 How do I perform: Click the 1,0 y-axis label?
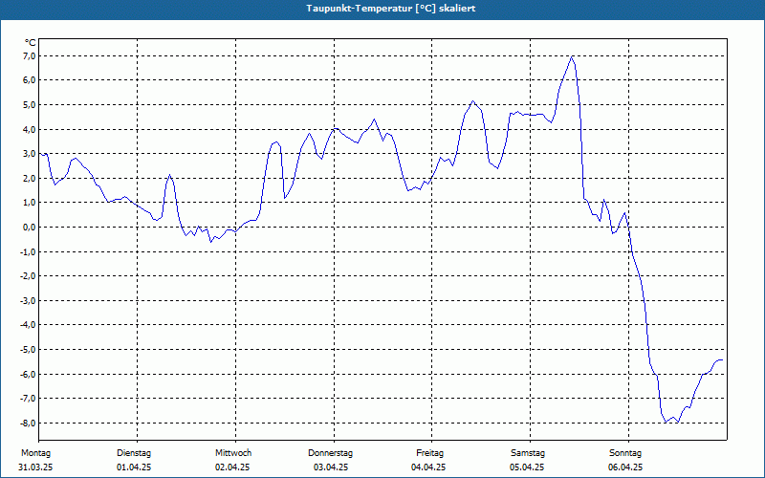[29, 203]
